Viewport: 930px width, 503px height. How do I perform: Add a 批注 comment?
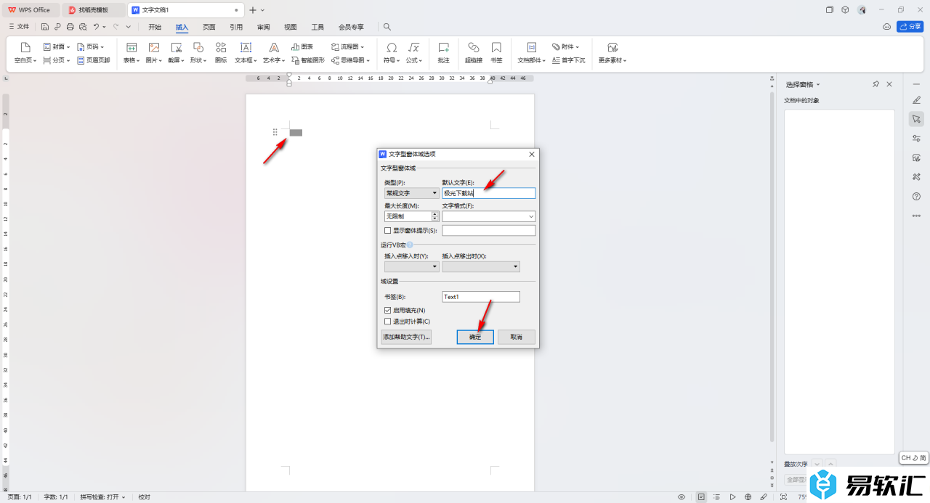pyautogui.click(x=444, y=53)
